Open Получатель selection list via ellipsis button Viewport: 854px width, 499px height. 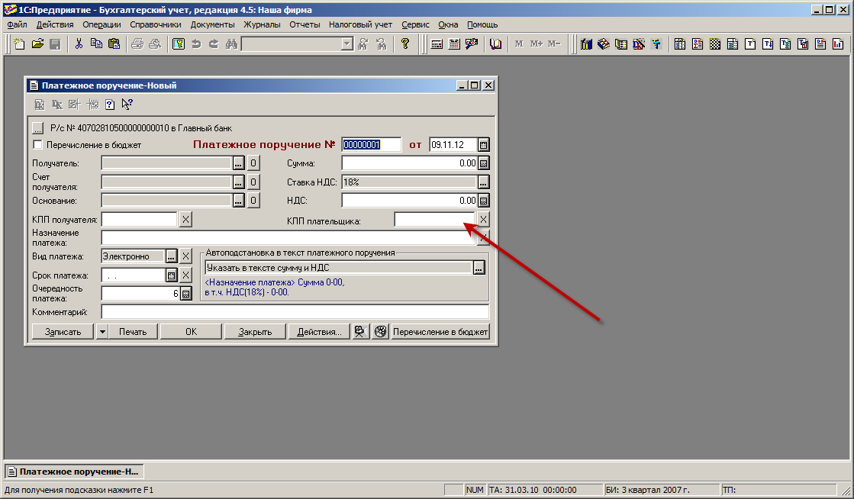click(x=238, y=163)
